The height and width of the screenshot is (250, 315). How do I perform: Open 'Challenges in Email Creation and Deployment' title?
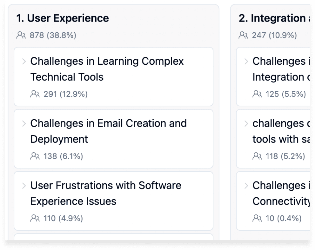pyautogui.click(x=108, y=131)
